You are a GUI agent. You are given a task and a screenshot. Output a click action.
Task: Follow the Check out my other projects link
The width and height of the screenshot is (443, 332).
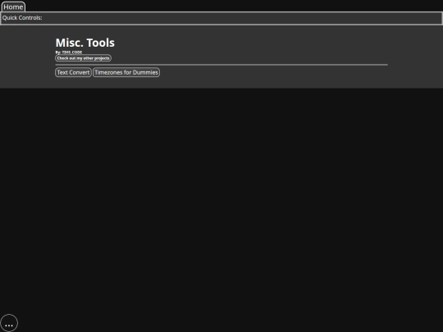click(x=83, y=58)
